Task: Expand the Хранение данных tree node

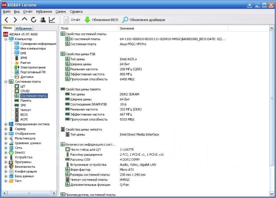Action: [6, 143]
